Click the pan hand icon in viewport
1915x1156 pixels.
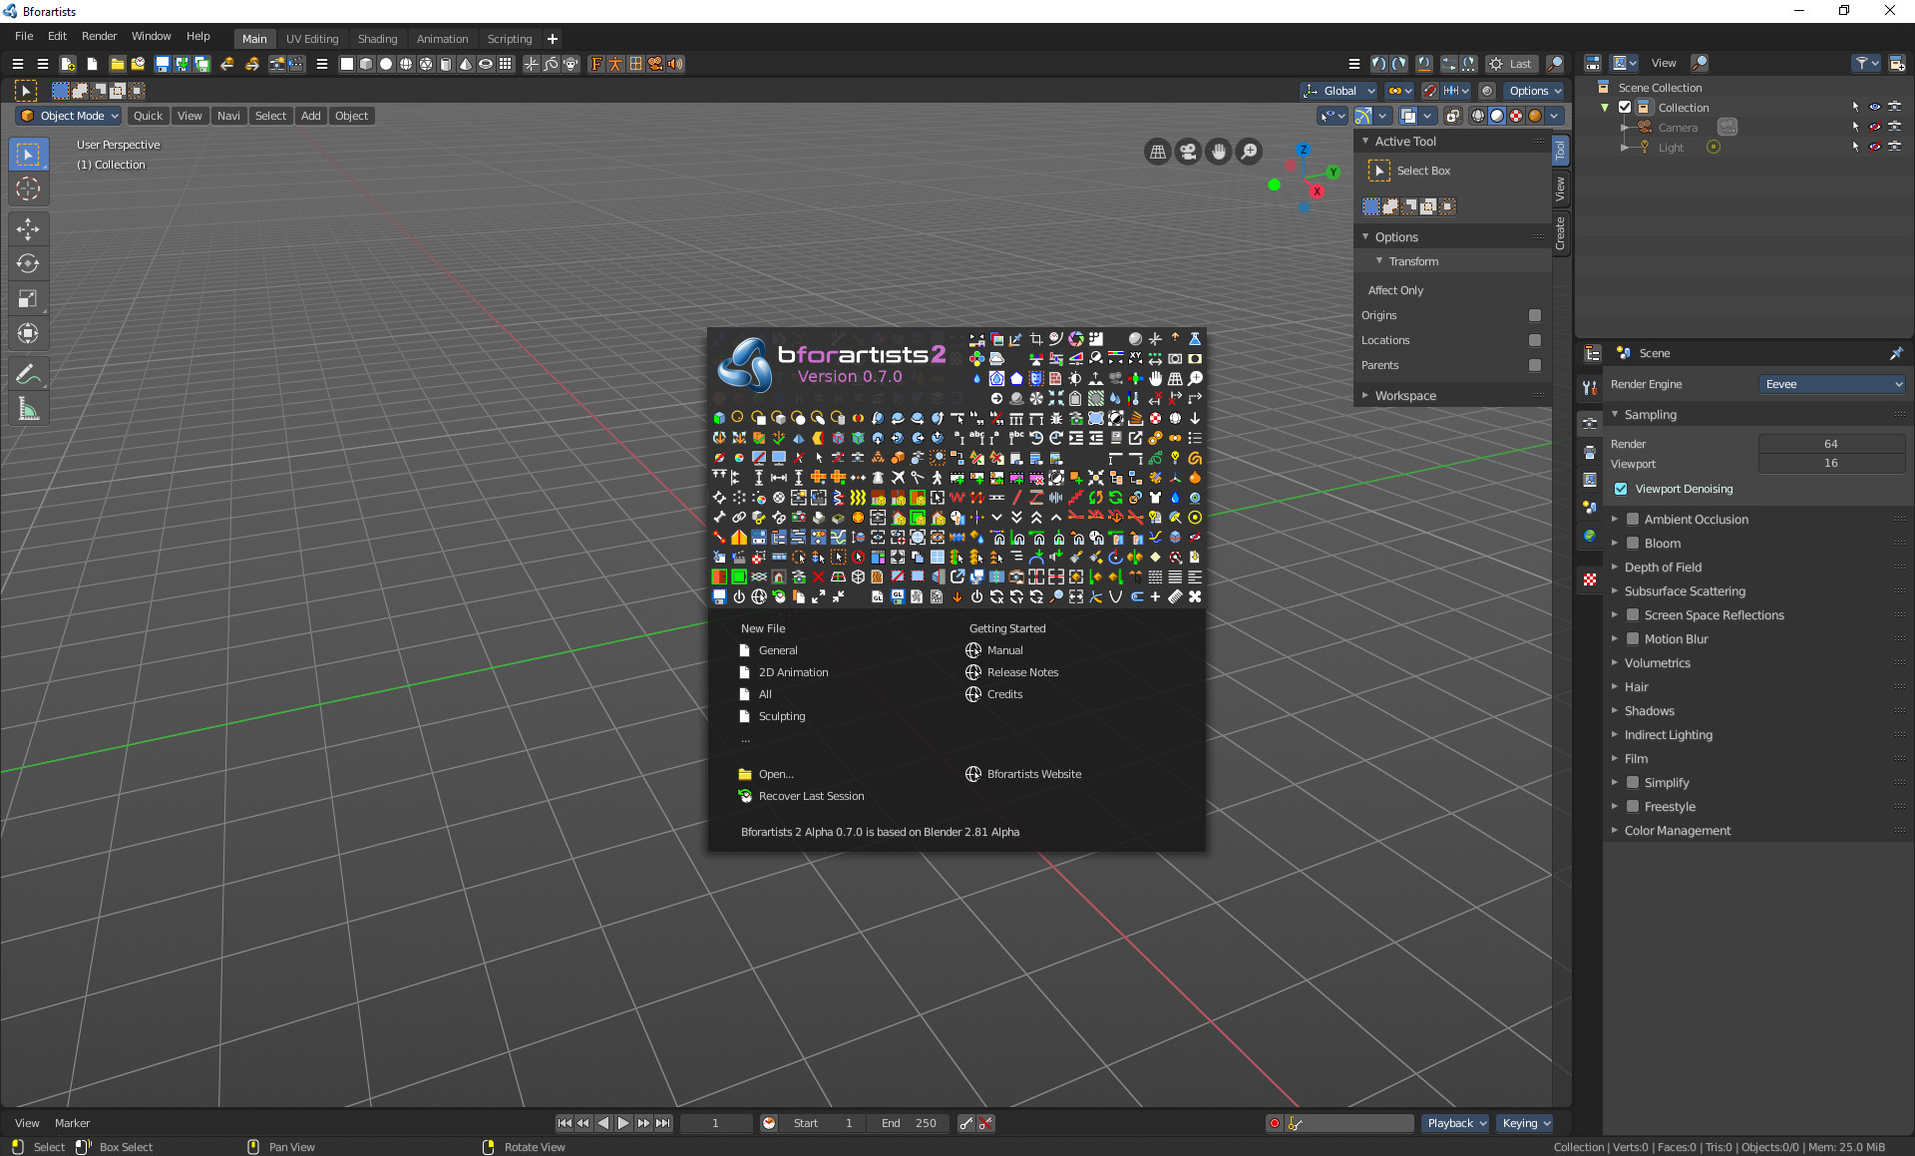1218,152
